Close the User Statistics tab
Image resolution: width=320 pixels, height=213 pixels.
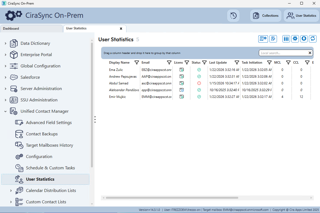coord(121,29)
